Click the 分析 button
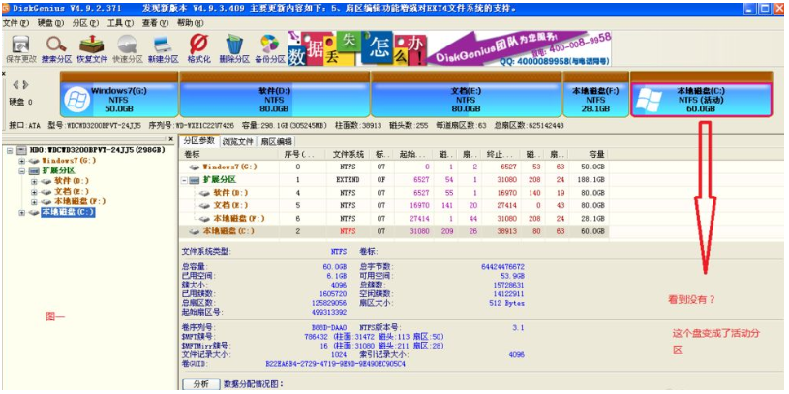This screenshot has width=789, height=394. (200, 384)
